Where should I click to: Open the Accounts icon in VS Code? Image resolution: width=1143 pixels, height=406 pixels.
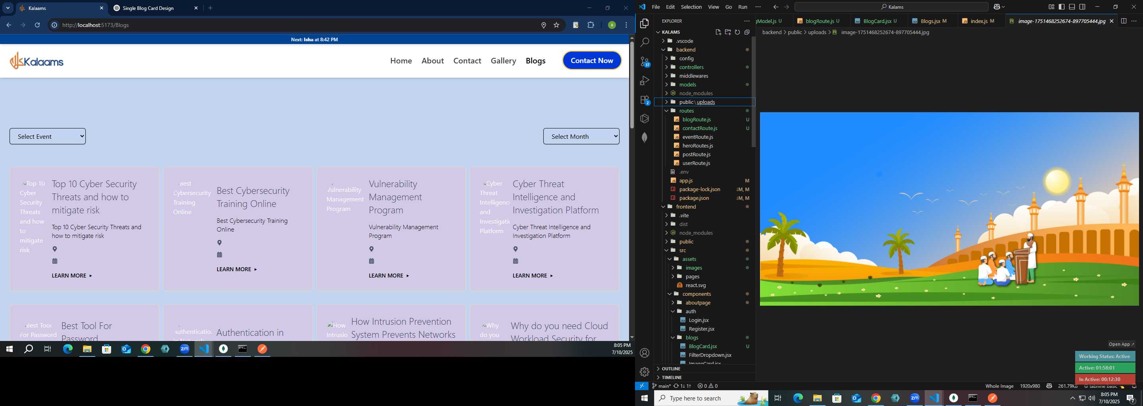tap(645, 353)
